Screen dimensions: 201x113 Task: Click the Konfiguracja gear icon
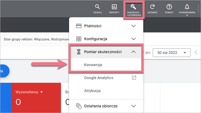[79, 39]
